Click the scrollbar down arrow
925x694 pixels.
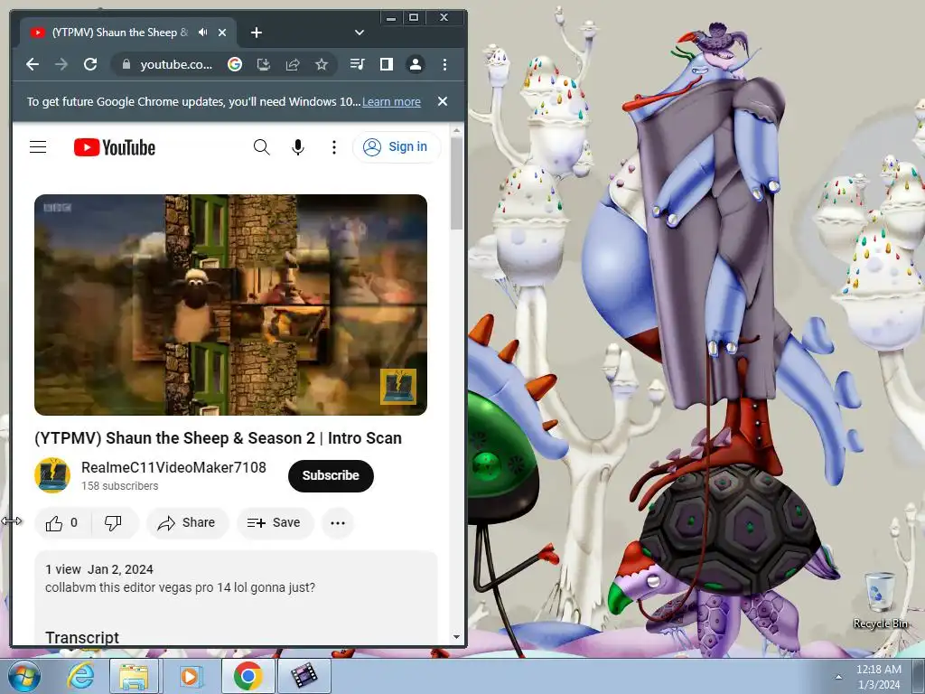[x=456, y=637]
